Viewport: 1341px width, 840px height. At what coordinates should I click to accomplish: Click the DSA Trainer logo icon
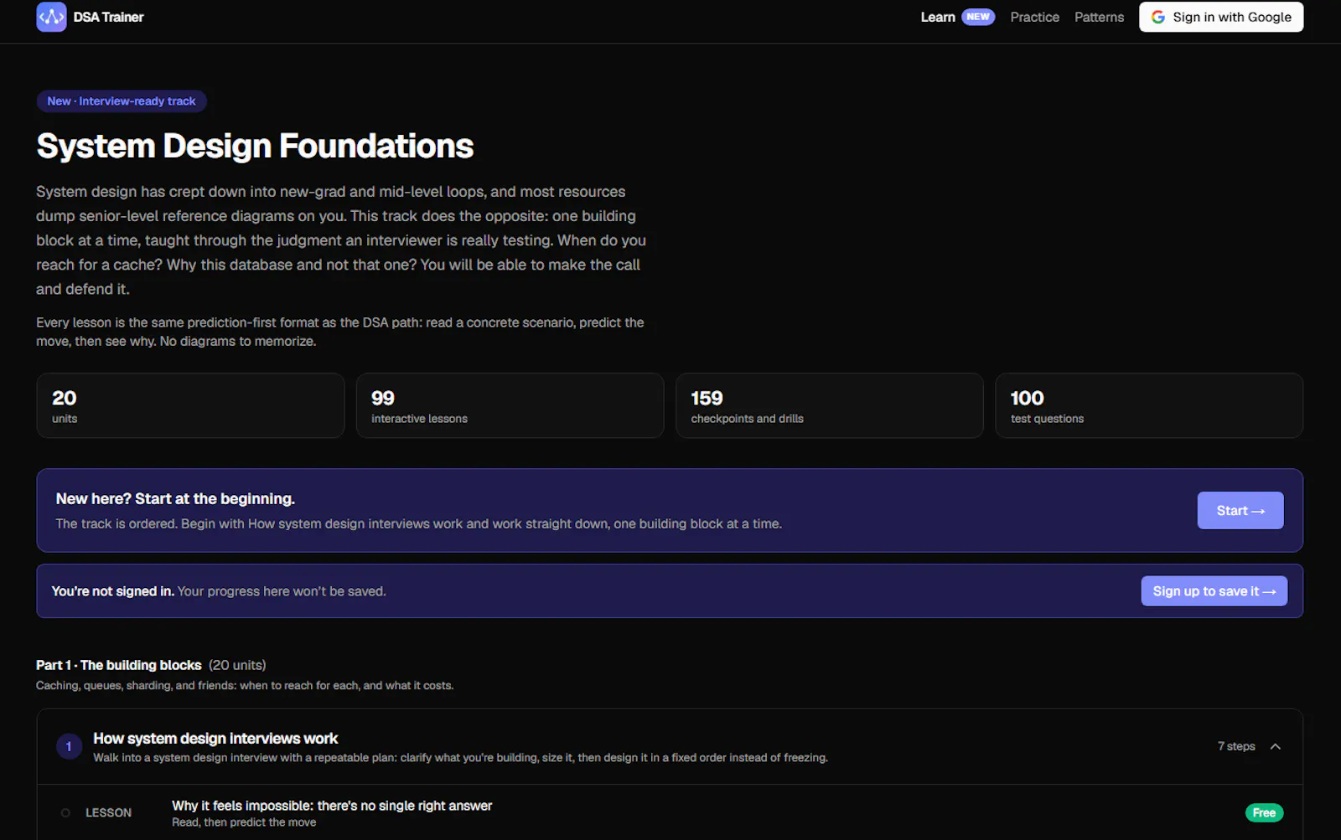point(51,17)
